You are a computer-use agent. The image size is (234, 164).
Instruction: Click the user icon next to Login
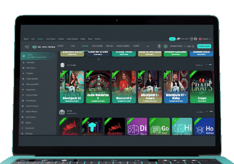[193, 46]
